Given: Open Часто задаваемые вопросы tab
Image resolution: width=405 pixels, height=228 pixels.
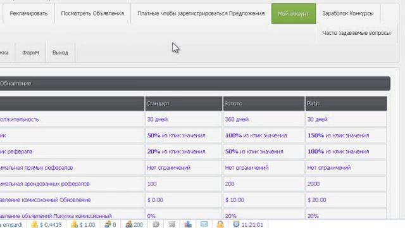Looking at the screenshot, I should click(x=356, y=33).
